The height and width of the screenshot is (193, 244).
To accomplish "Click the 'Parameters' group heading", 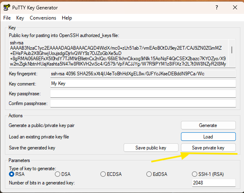I will 19,160.
